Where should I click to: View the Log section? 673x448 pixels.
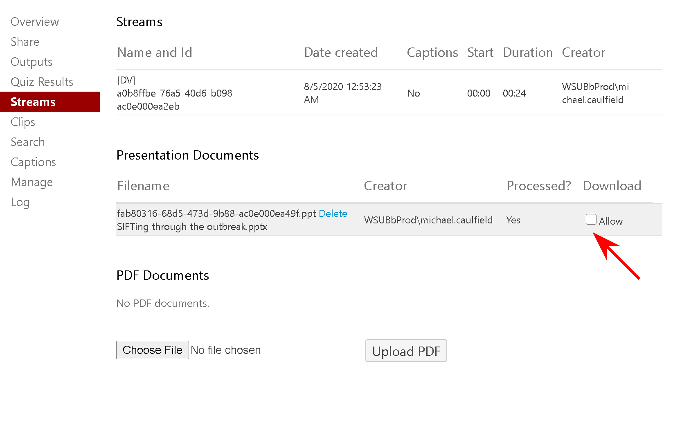click(x=20, y=202)
